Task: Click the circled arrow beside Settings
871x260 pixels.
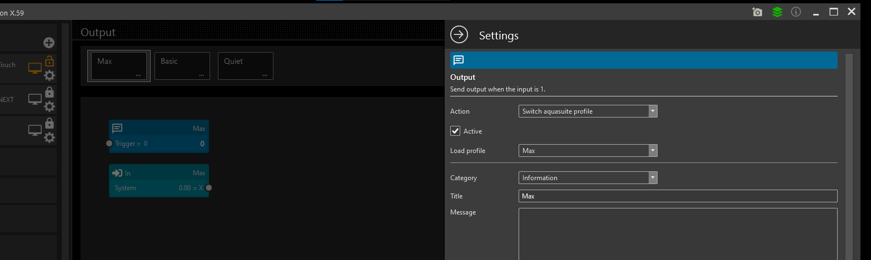Action: 459,35
